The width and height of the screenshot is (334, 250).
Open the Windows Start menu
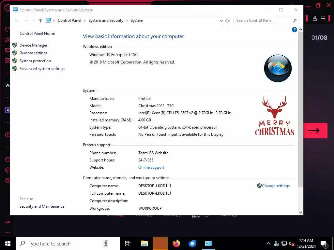pyautogui.click(x=8, y=243)
